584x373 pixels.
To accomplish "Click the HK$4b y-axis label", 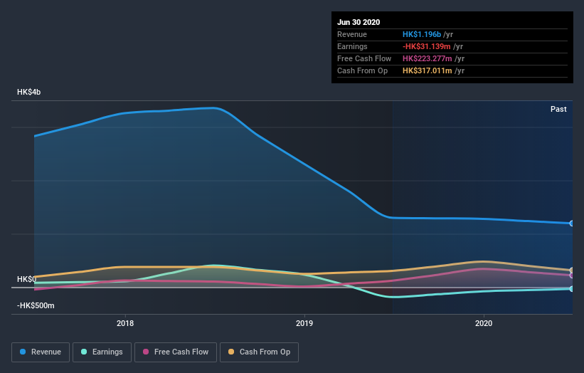I will coord(28,92).
